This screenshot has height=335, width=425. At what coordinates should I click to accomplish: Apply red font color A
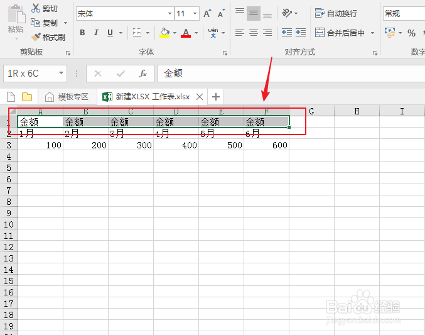pyautogui.click(x=186, y=33)
